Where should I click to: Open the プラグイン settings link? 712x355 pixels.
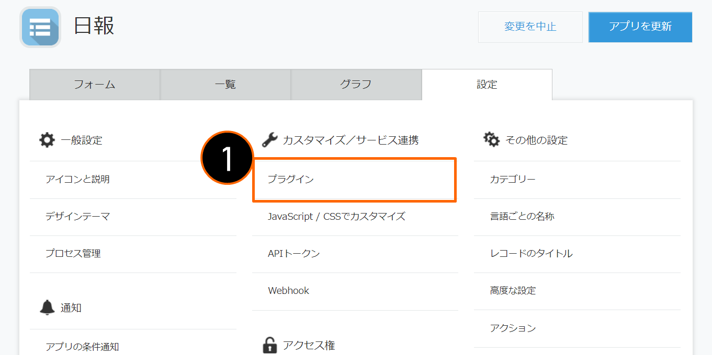[x=355, y=180]
